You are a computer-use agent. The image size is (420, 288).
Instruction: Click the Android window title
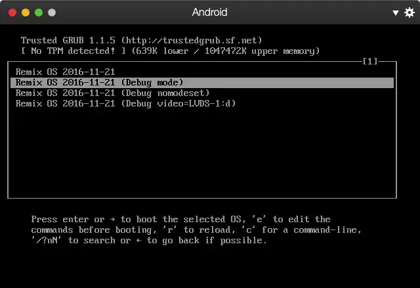click(209, 12)
